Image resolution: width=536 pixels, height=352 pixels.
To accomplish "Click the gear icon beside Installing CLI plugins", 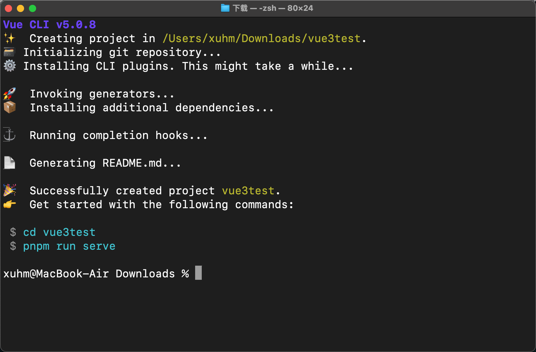I will (10, 66).
